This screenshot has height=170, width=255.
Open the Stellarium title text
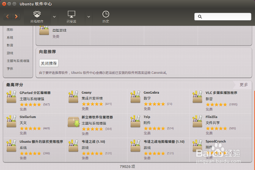[x=27, y=117]
